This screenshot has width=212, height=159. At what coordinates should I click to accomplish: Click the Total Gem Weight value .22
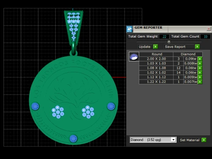[164, 37]
